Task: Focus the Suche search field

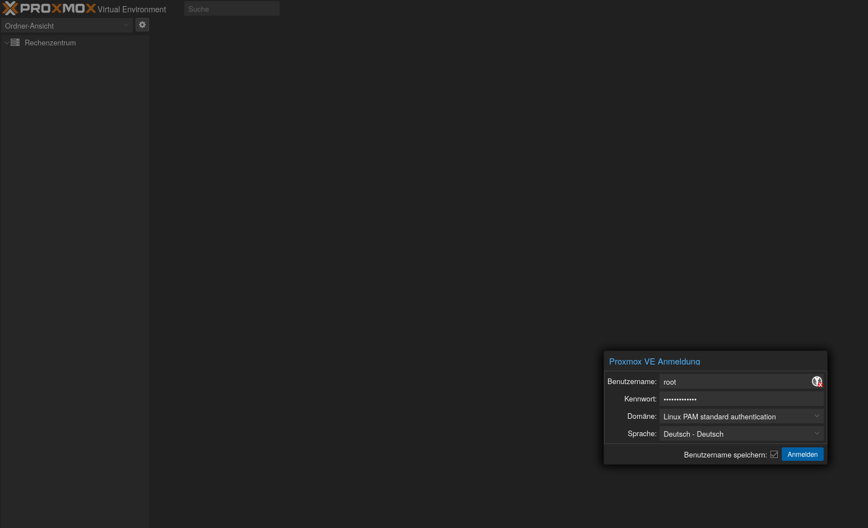Action: click(232, 9)
